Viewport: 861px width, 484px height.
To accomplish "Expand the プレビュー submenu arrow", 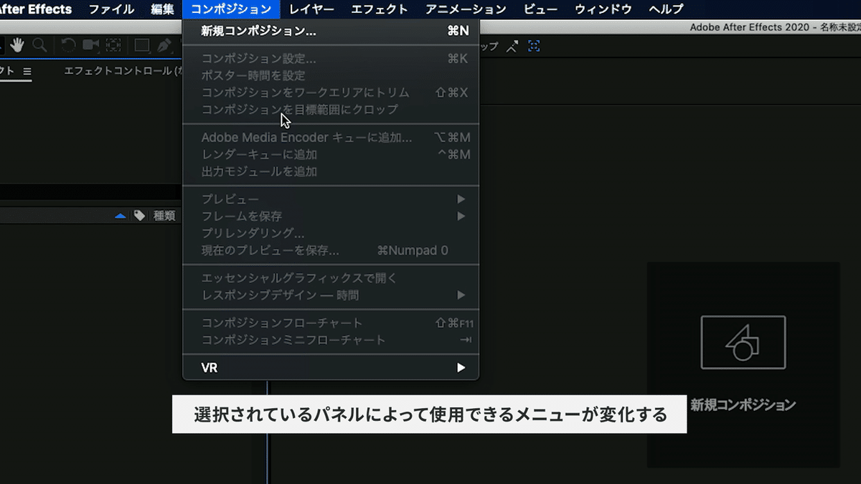I will (x=461, y=199).
